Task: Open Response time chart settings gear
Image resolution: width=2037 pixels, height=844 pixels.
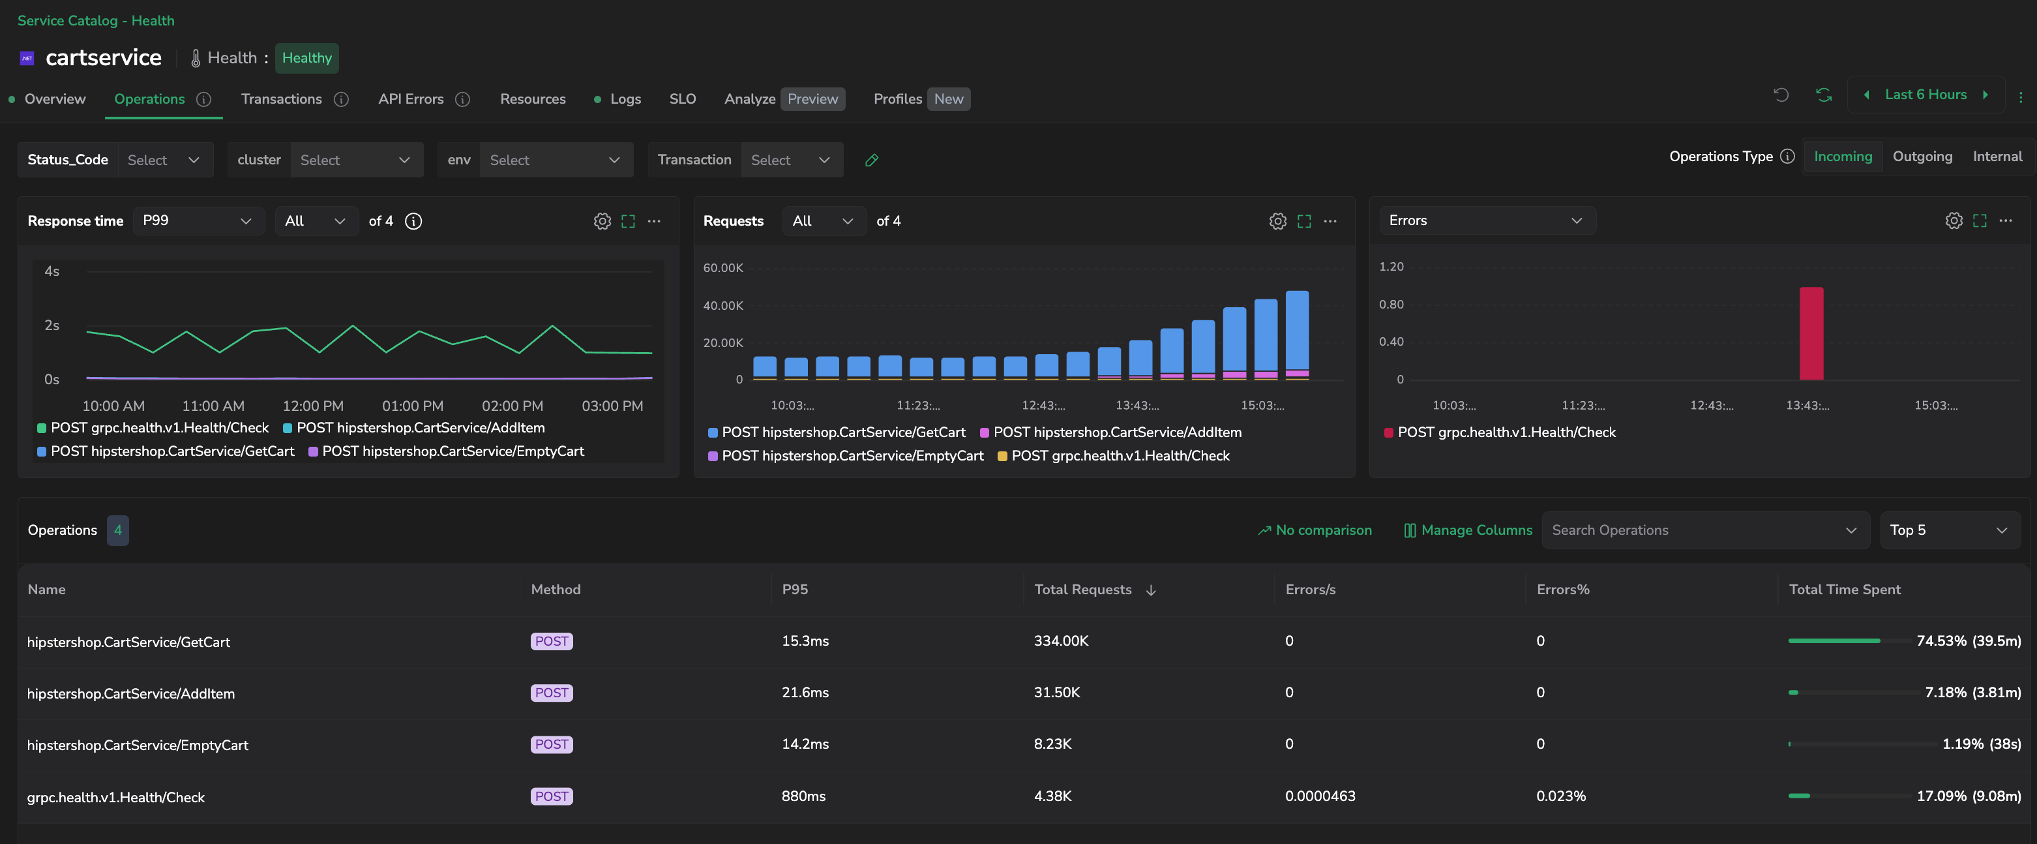Action: coord(602,220)
